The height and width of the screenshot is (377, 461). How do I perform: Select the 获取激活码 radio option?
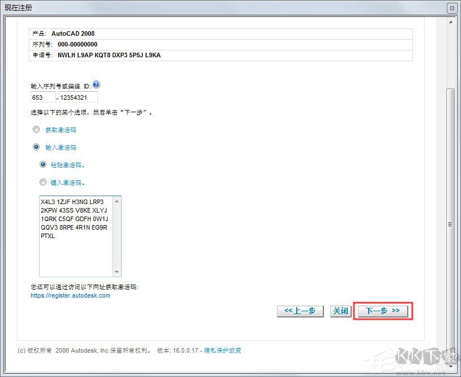point(36,129)
